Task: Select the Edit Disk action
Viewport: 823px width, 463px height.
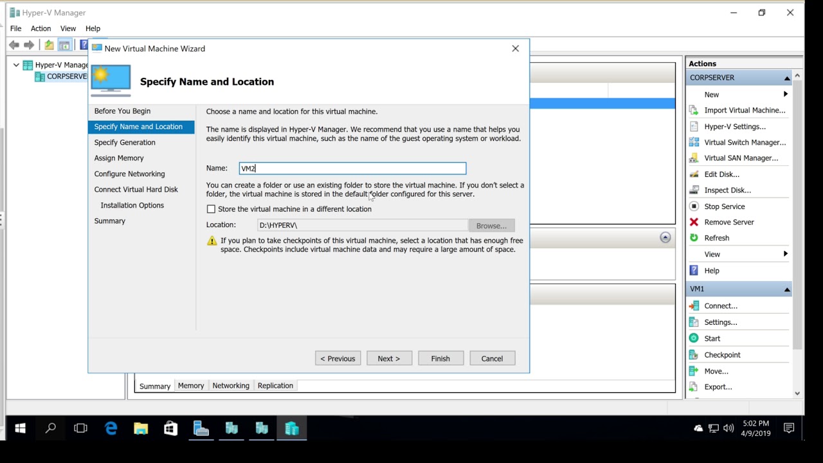Action: [x=721, y=174]
